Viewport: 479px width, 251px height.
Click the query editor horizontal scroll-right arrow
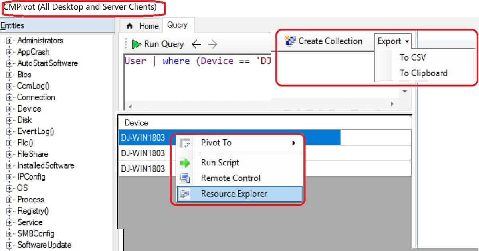coord(392,104)
